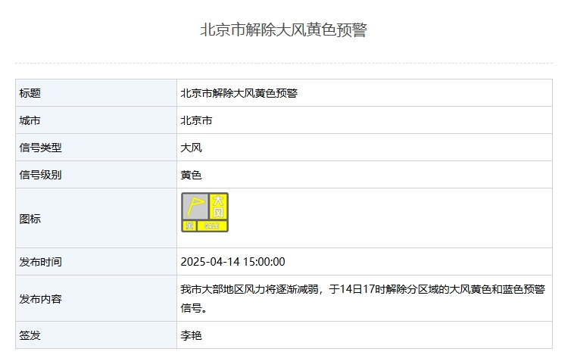Screen dimensions: 577x358
Task: Click the wind flag graphic in the icon
Action: (x=195, y=207)
